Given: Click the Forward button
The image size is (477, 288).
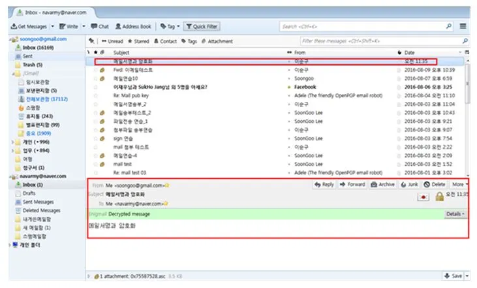Looking at the screenshot, I should (x=352, y=185).
